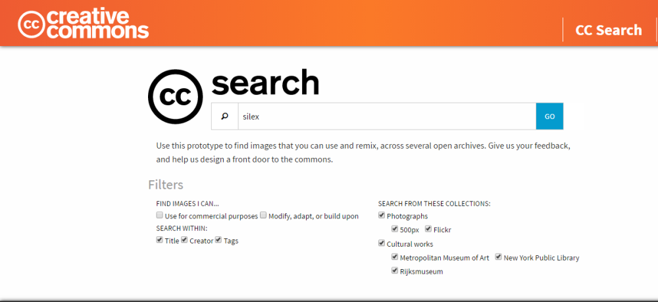Uncheck the Creator search option

[184, 240]
